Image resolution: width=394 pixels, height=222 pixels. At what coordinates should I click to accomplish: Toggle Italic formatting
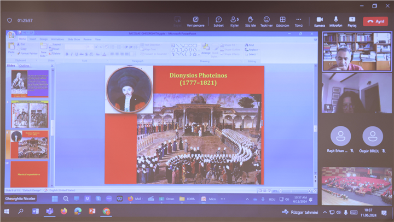pos(72,54)
